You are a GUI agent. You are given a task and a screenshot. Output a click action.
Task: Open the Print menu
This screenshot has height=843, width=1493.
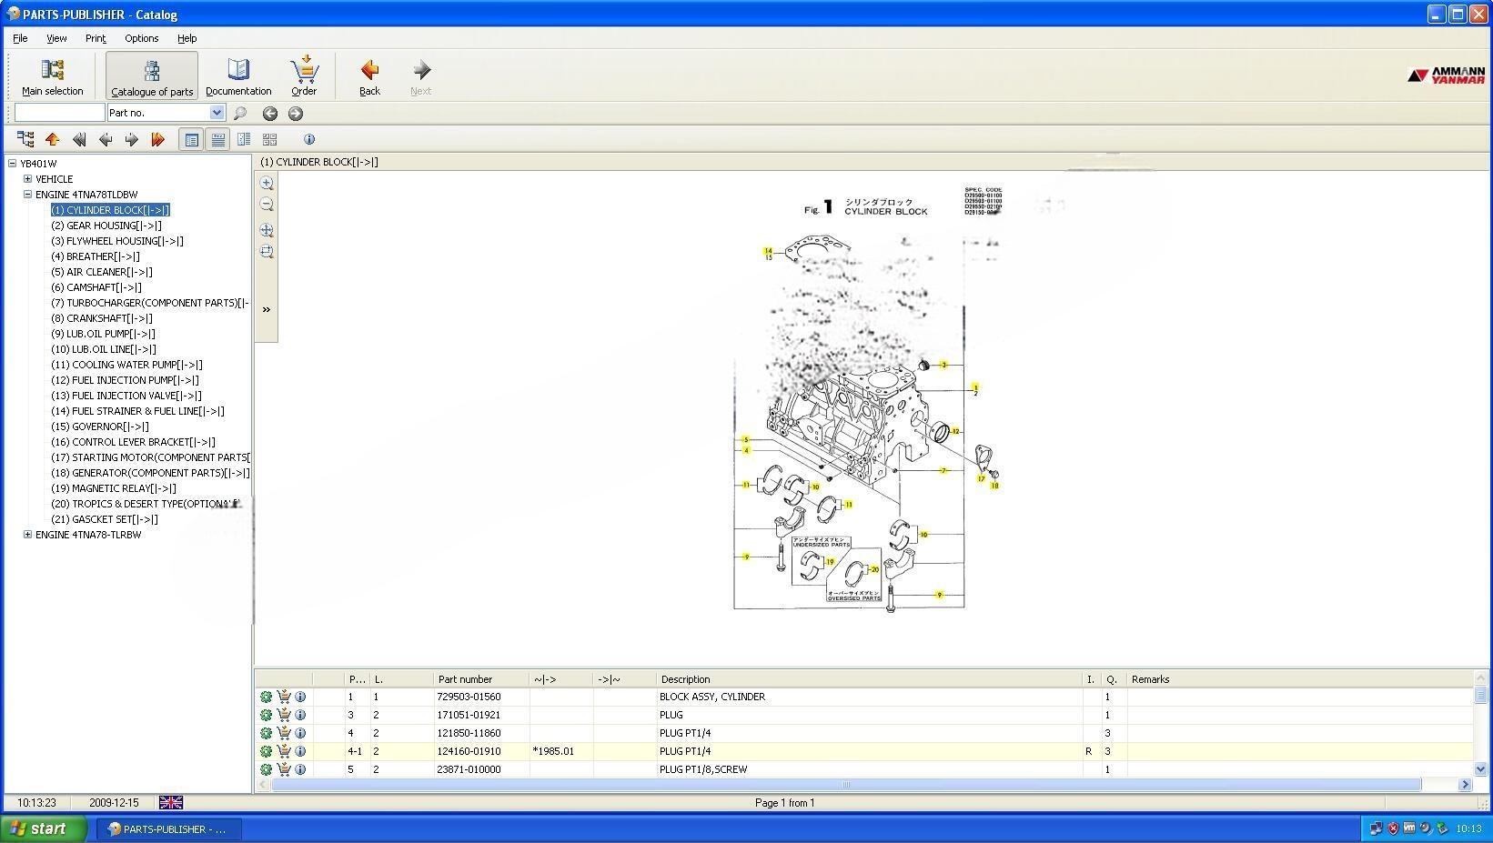[96, 38]
